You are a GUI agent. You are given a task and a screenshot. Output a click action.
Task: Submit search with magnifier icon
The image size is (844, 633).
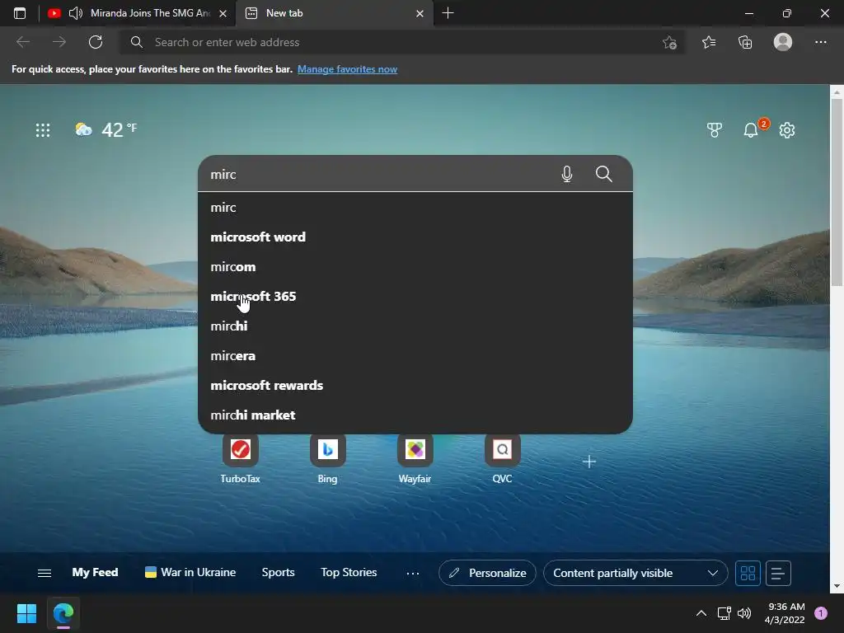pos(604,174)
